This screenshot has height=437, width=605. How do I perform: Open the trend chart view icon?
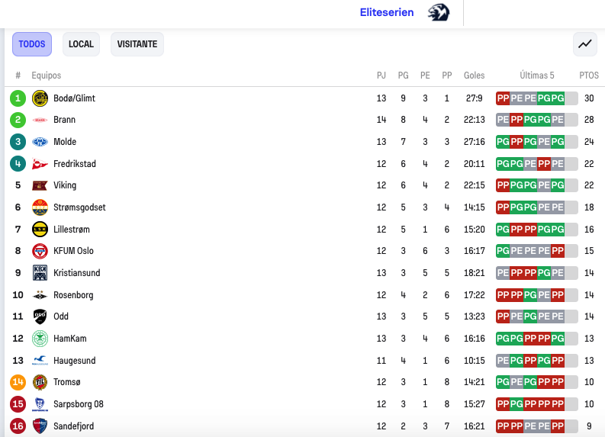(585, 44)
